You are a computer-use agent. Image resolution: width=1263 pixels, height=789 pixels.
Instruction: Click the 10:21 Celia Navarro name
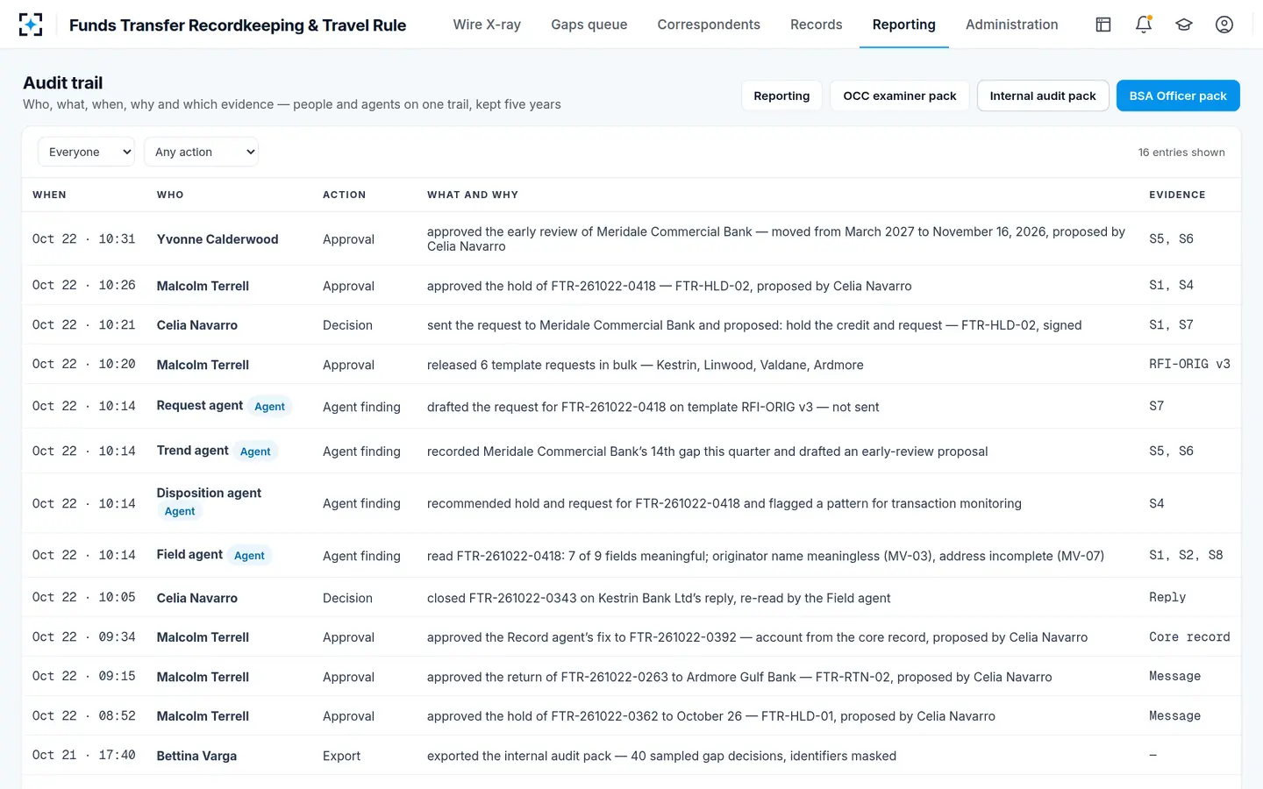[197, 325]
